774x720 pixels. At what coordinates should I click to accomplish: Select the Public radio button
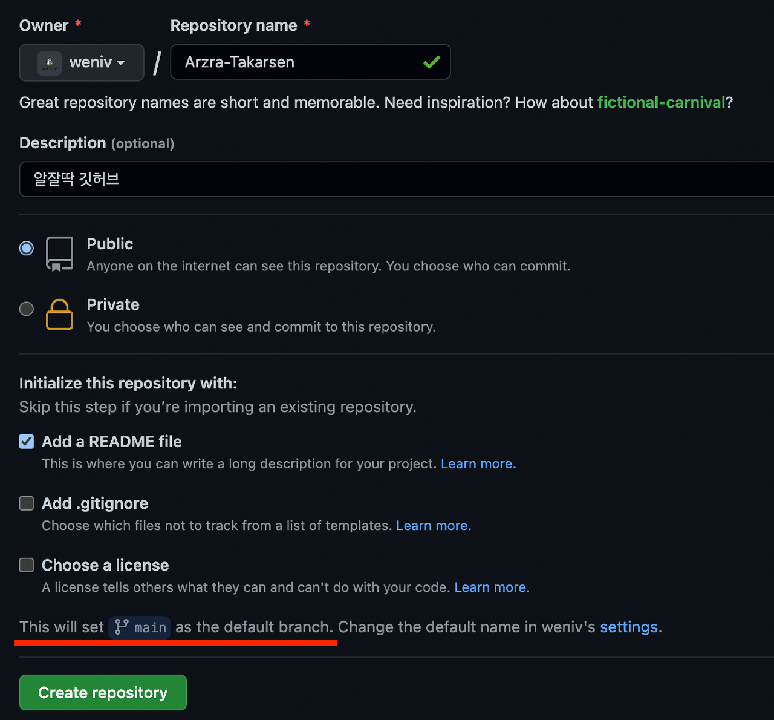pos(27,248)
